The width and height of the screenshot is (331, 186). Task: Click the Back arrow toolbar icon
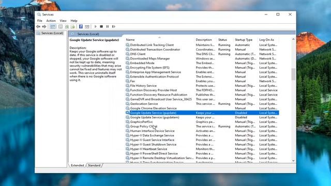tap(38, 26)
